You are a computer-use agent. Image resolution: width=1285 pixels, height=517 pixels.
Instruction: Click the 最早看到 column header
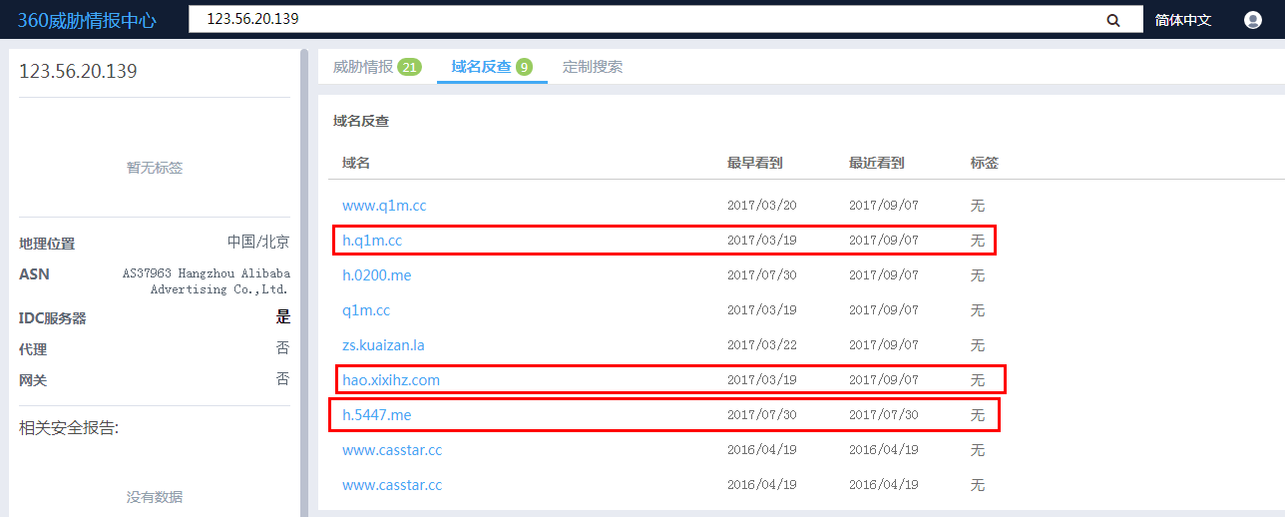(755, 163)
